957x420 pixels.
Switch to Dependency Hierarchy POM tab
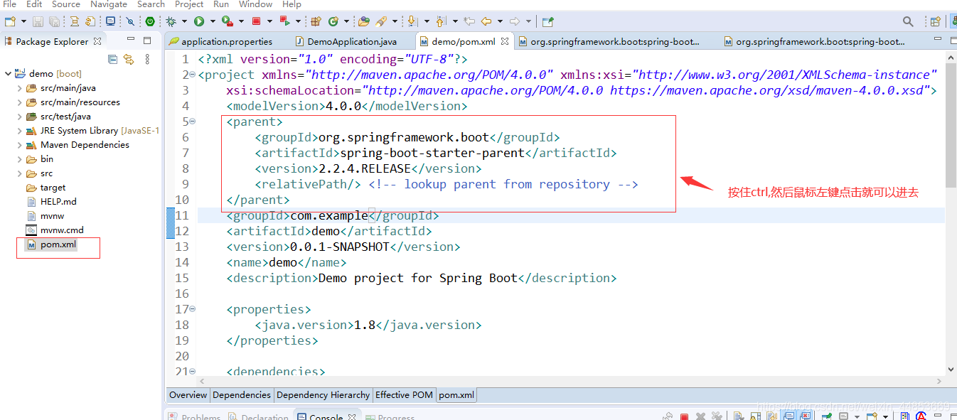323,395
